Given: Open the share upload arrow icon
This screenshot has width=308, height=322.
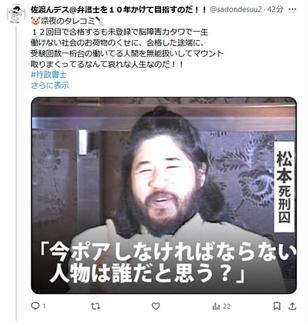Looking at the screenshot, I should [x=292, y=306].
